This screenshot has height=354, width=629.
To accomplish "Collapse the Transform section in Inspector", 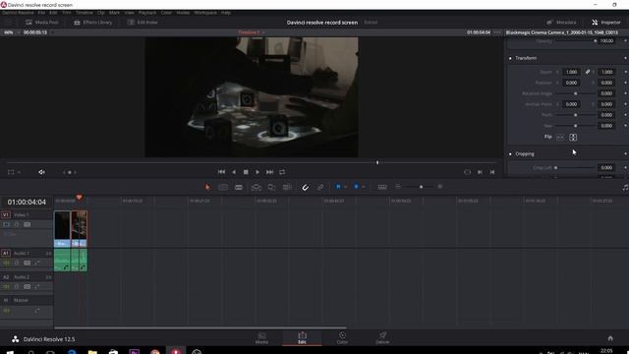I will click(x=526, y=58).
